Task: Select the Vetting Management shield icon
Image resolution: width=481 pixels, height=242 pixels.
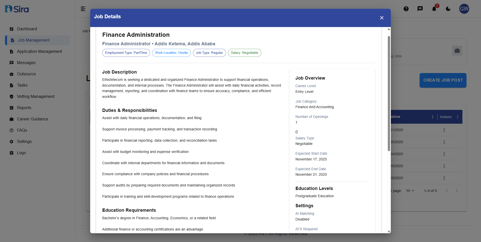Action: point(12,96)
